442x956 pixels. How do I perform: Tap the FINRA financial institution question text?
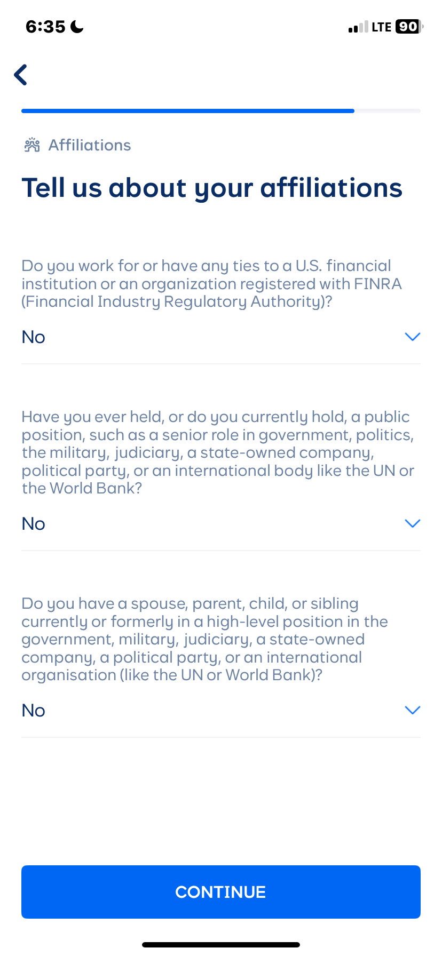(x=211, y=284)
